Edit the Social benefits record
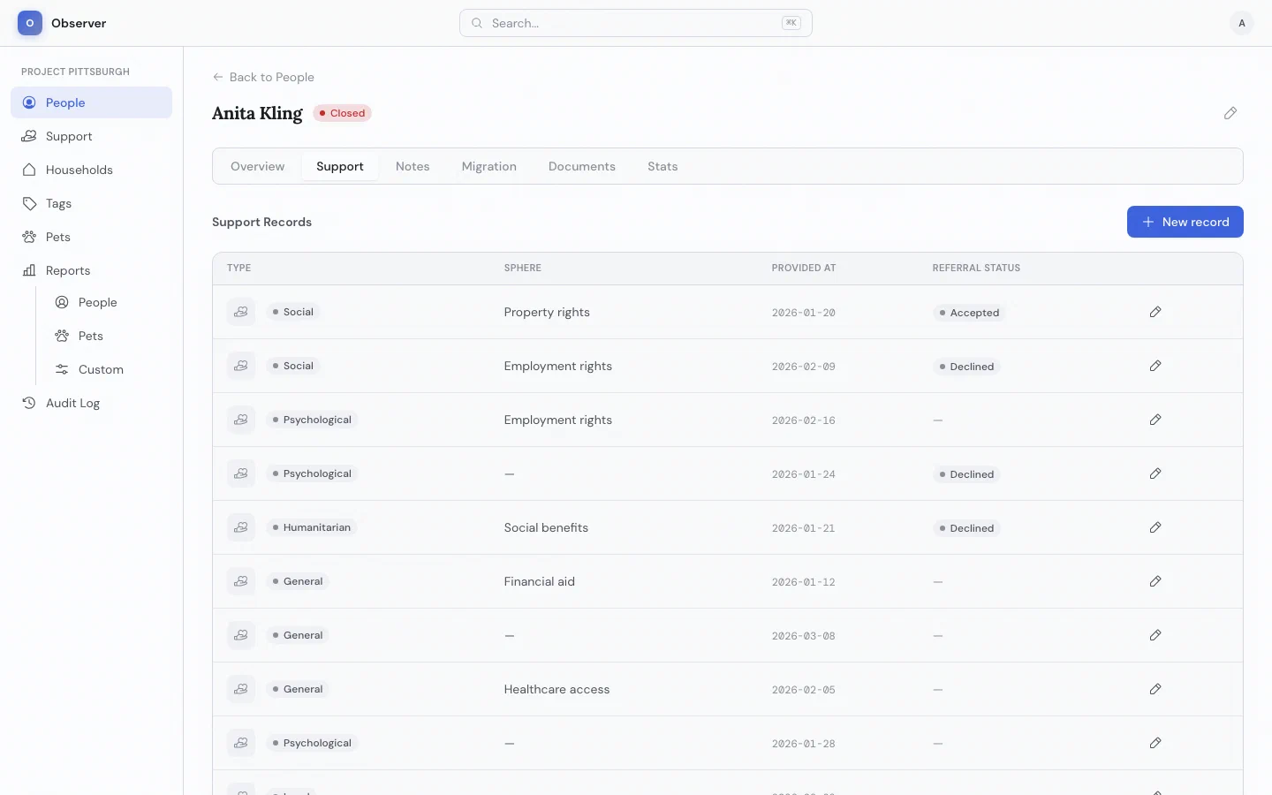This screenshot has width=1272, height=795. [1155, 527]
